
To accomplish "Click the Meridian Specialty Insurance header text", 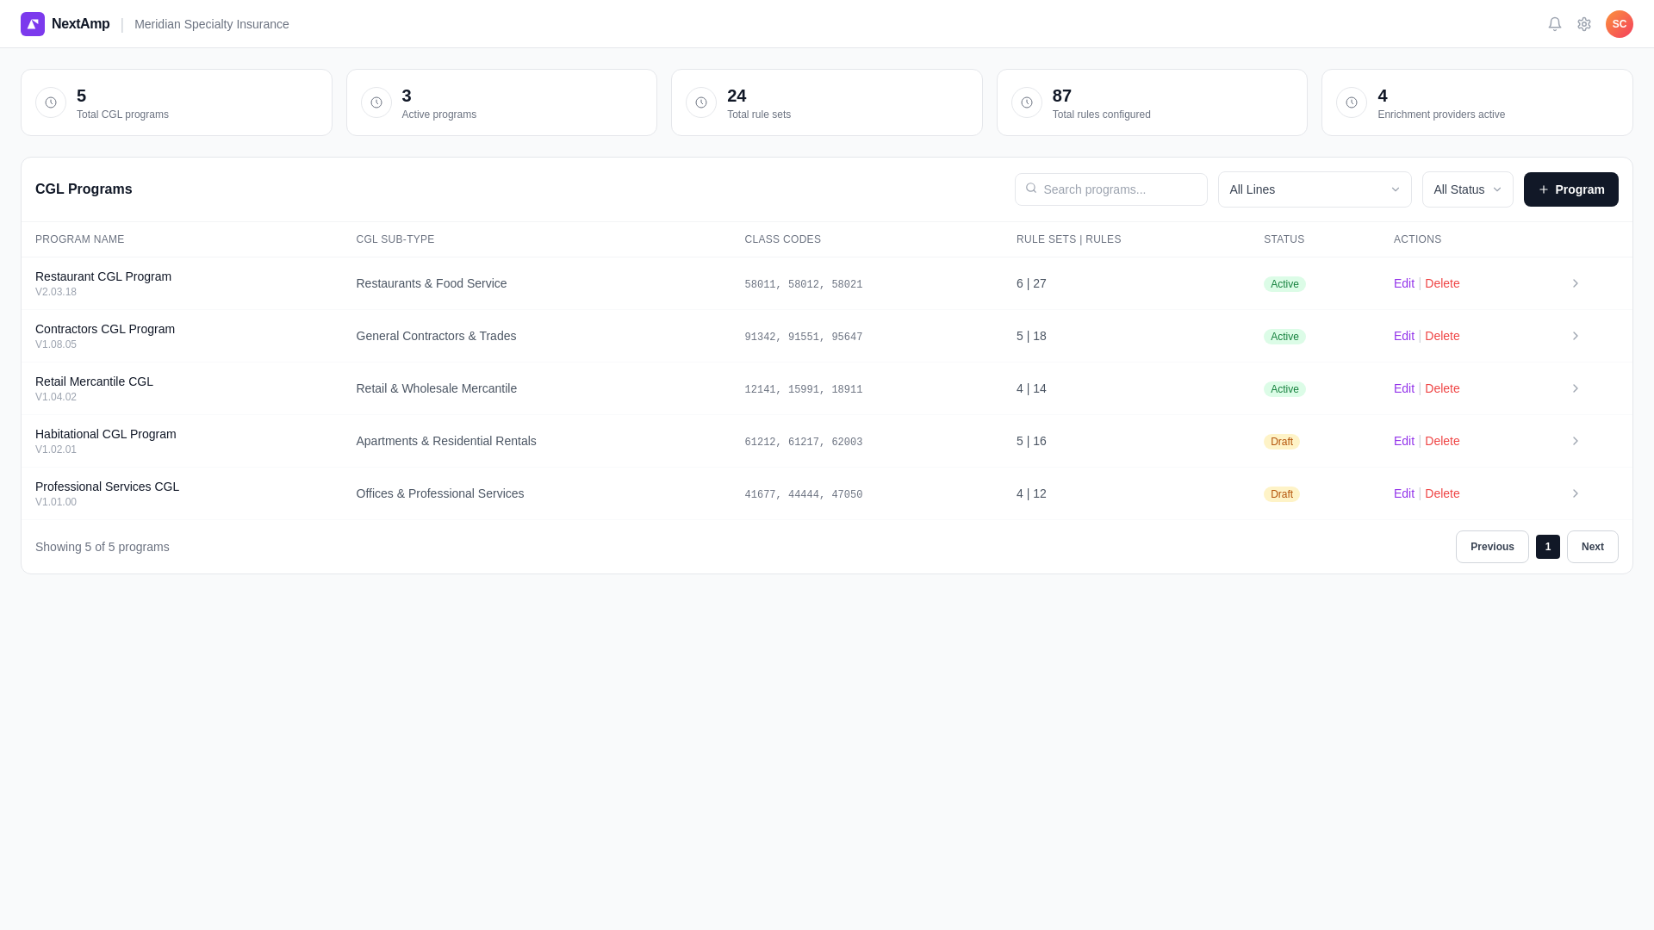I will [212, 24].
